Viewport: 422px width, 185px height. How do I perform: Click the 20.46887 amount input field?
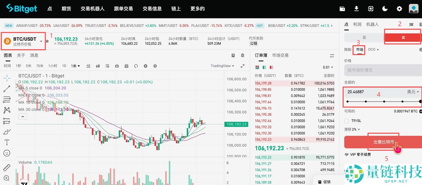click(x=375, y=92)
